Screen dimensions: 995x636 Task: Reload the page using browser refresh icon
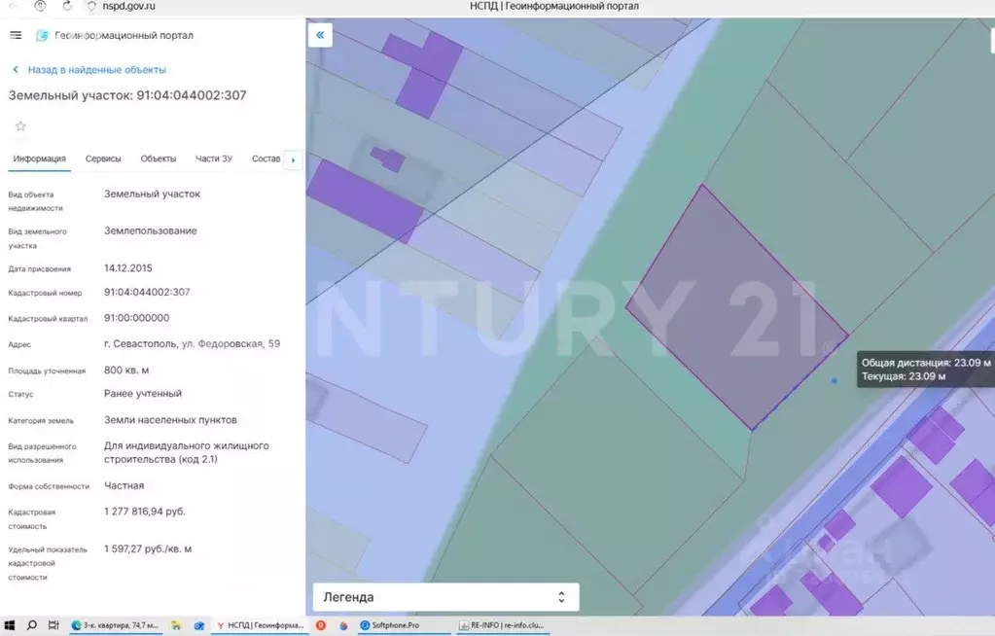coord(67,6)
